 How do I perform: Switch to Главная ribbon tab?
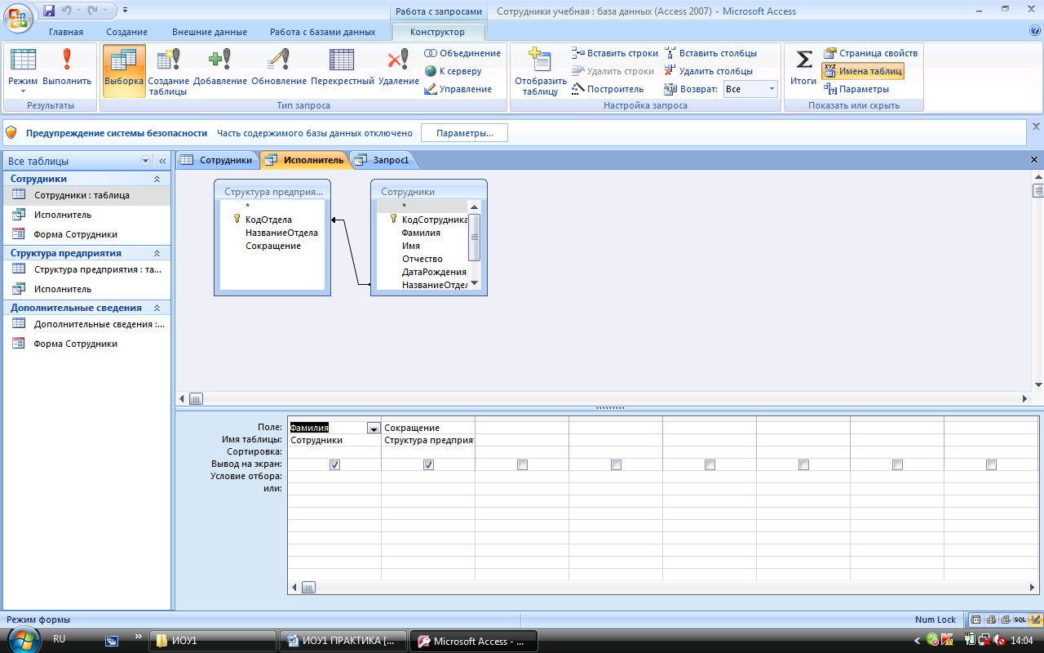(x=66, y=33)
